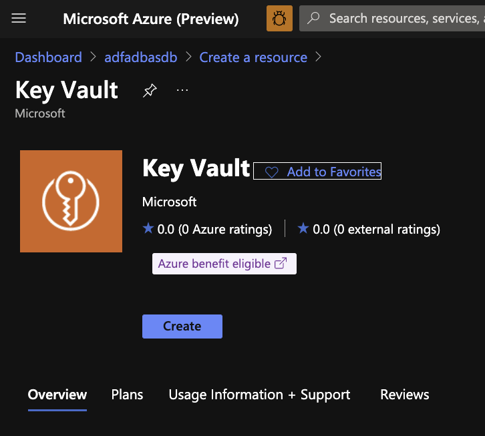Click the external ratings star icon
485x436 pixels.
303,228
